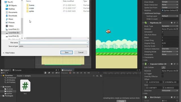
Task: Collapse the Favorites tree group
Action: pyautogui.click(x=1, y=76)
